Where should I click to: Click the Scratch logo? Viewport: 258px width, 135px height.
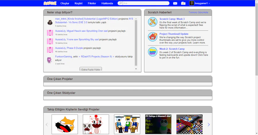click(50, 3)
